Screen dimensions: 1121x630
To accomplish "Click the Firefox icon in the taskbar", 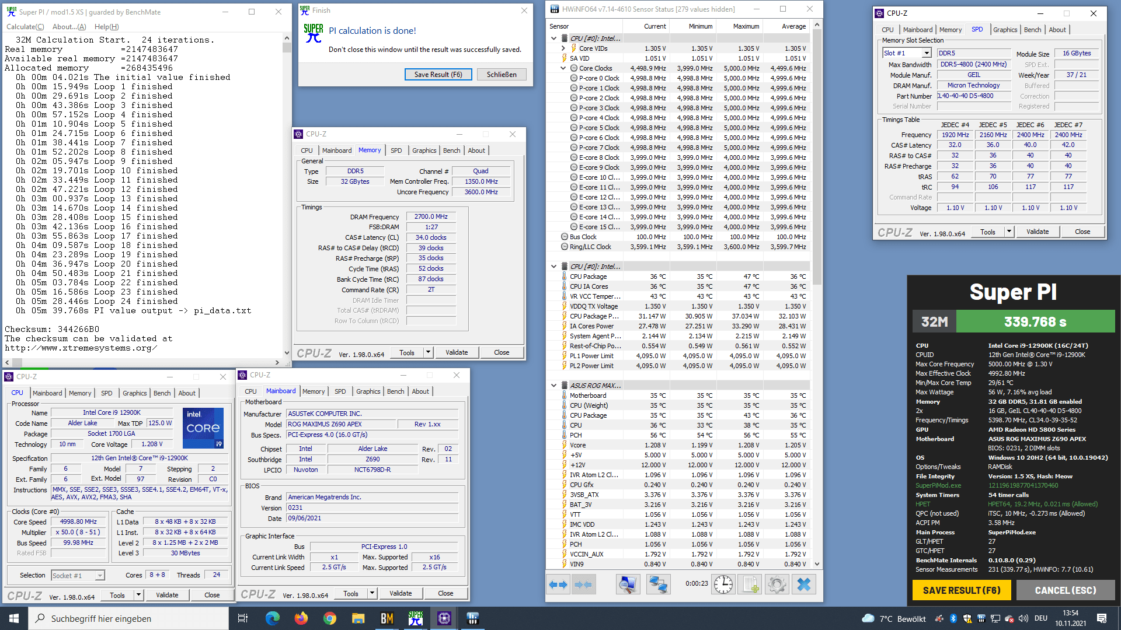I will point(301,618).
